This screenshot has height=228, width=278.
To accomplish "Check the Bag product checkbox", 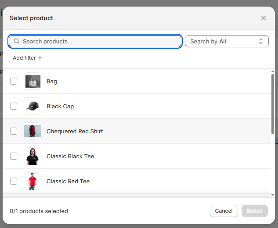I will click(x=14, y=81).
